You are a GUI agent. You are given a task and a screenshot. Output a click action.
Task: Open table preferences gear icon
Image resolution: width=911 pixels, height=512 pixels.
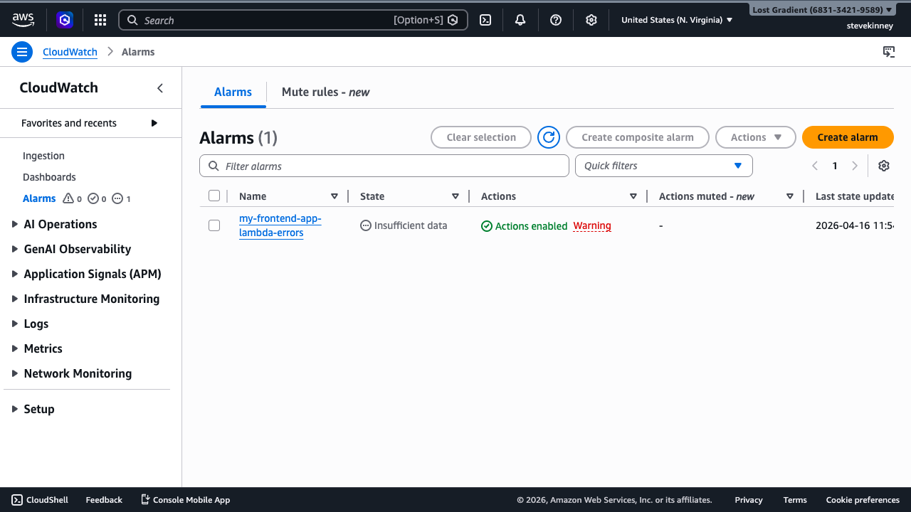[884, 166]
